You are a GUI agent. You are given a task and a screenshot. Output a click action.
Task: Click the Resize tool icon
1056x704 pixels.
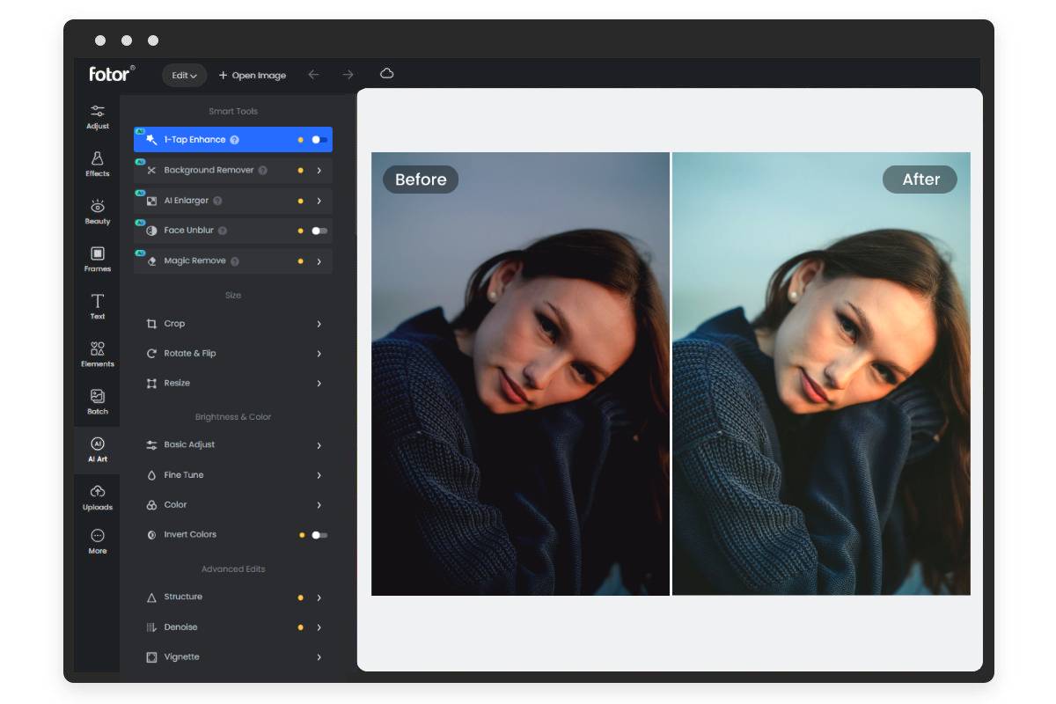click(151, 384)
